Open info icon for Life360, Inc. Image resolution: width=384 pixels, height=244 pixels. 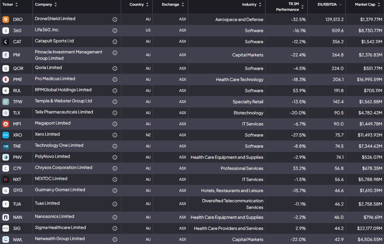[x=115, y=31]
